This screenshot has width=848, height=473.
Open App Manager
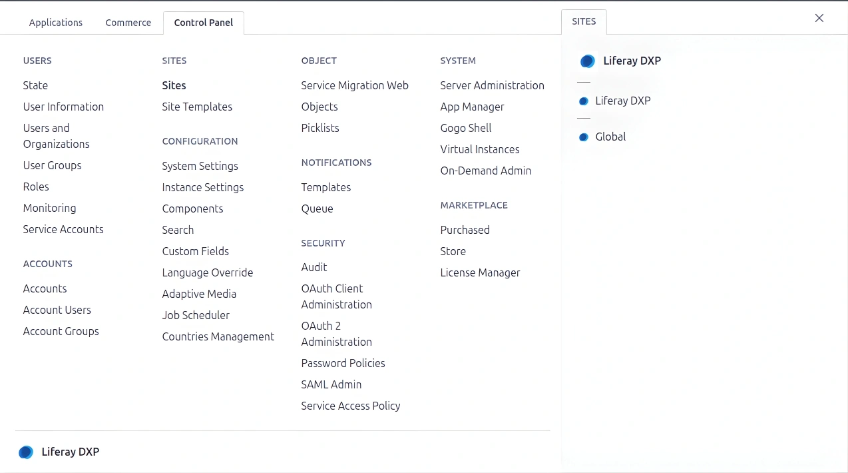click(x=472, y=107)
